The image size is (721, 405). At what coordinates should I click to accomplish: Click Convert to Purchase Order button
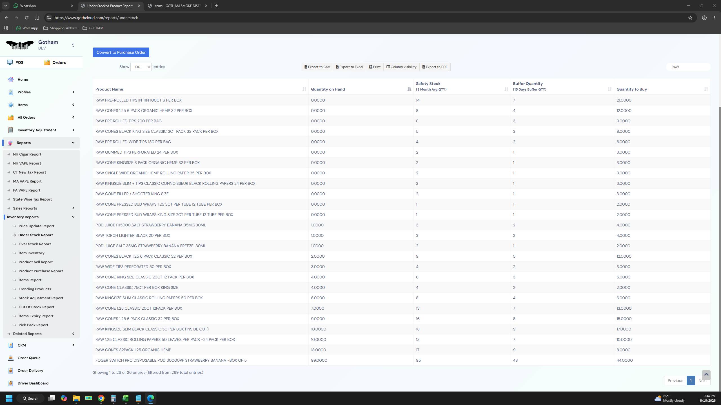coord(121,52)
